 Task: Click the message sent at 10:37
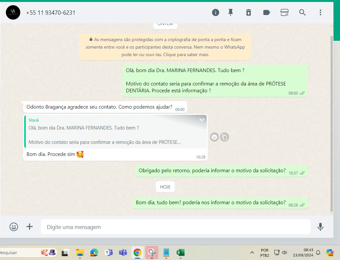(x=221, y=171)
